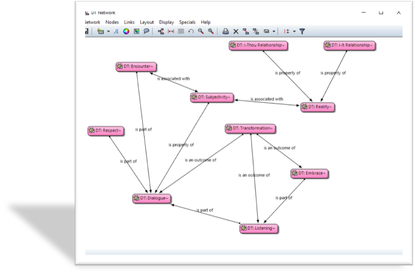The height and width of the screenshot is (273, 414).
Task: Select the DT: Respect node
Action: click(x=106, y=130)
